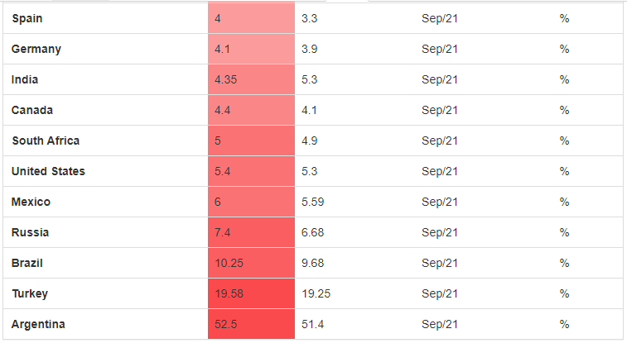Select Brazil's 10.25 highlighted value

click(251, 263)
